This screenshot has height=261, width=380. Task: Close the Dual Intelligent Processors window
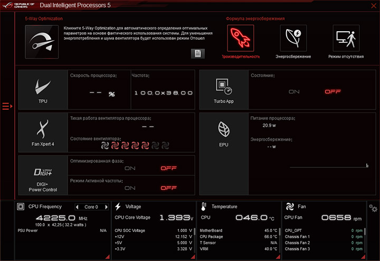pos(374,6)
